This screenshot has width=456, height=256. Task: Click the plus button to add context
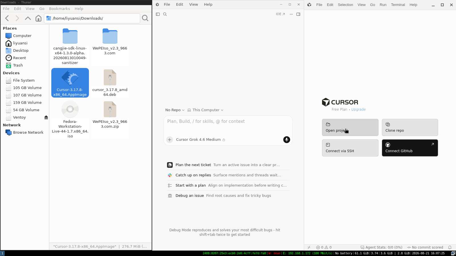[x=170, y=140]
